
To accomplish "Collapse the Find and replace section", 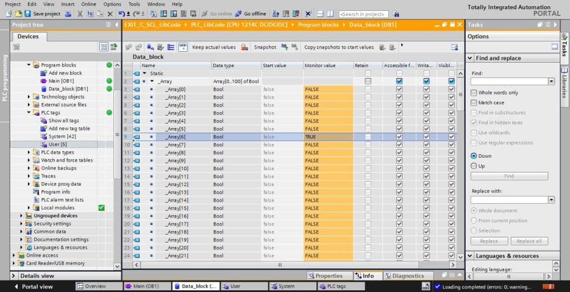I will [470, 58].
